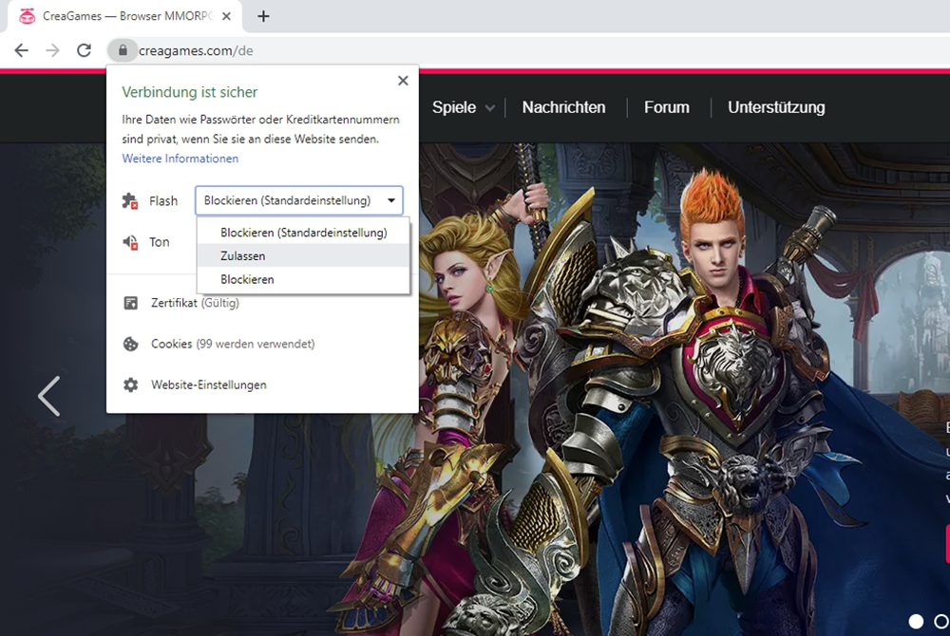Screen dimensions: 950x636
Task: Click the Flash plugin puzzle icon
Action: pyautogui.click(x=131, y=201)
